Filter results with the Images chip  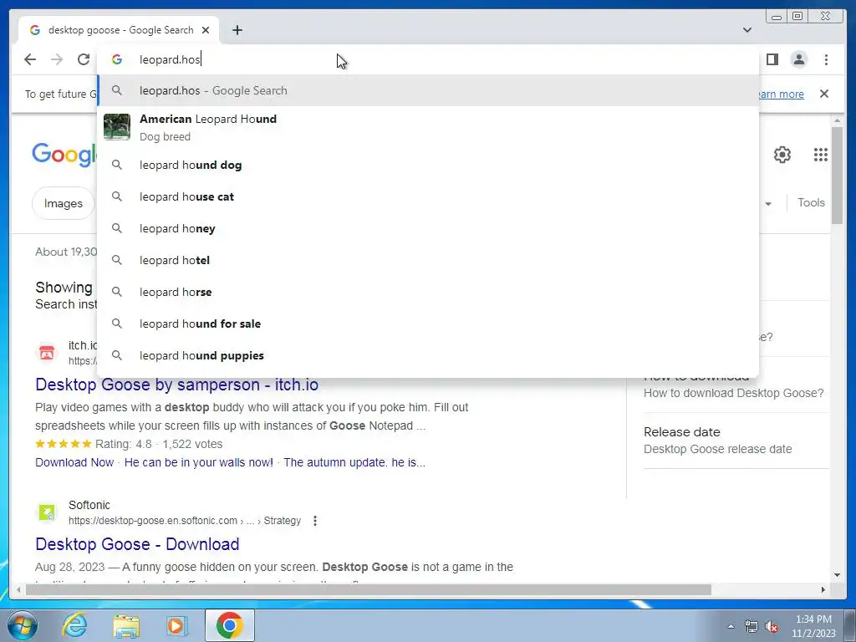64,203
